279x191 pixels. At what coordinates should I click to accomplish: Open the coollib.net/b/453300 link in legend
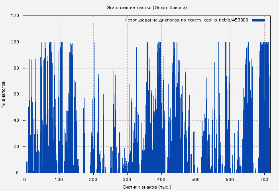pyautogui.click(x=226, y=20)
